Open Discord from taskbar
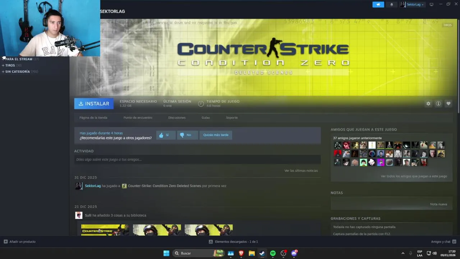Screen dimensions: 460x259 point(294,253)
